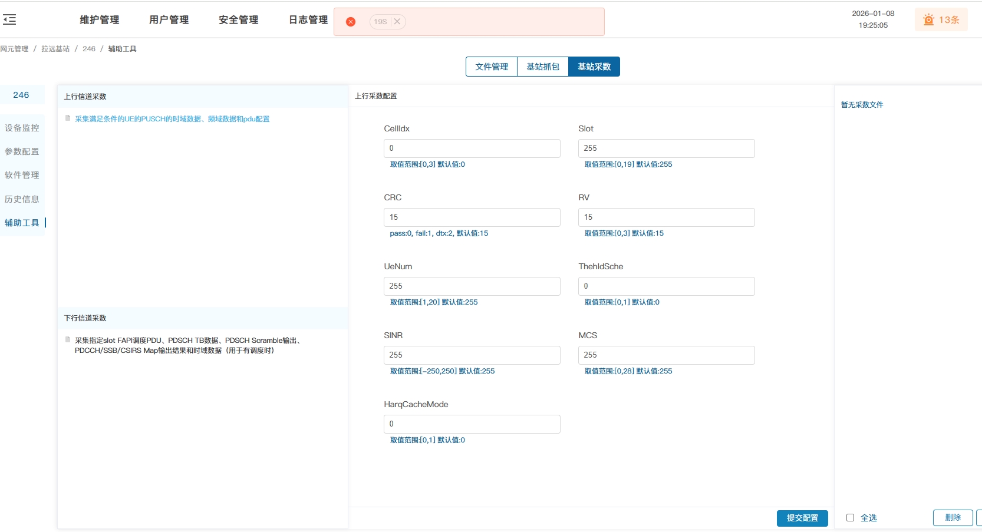Viewport: 982px width, 532px height.
Task: Toggle the 全选 checkbox
Action: pyautogui.click(x=850, y=518)
